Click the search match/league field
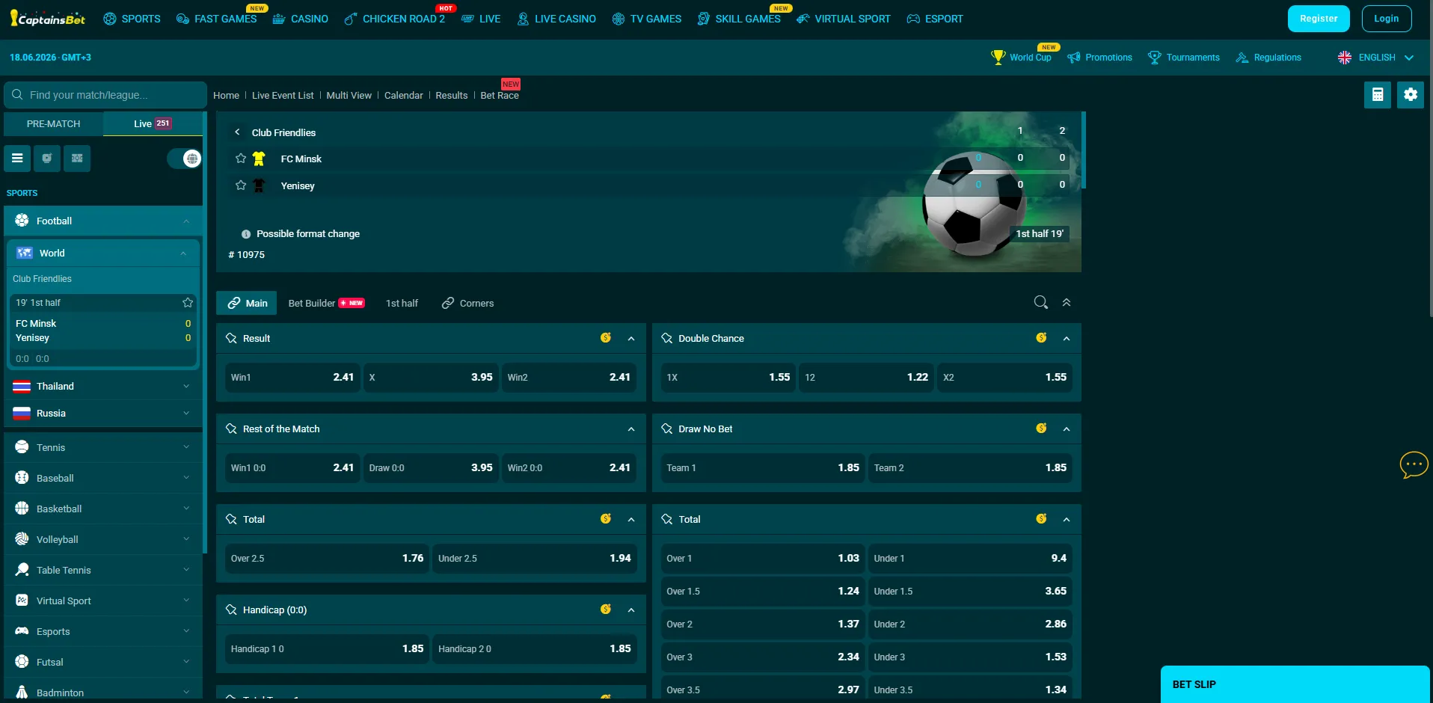1433x703 pixels. (105, 95)
